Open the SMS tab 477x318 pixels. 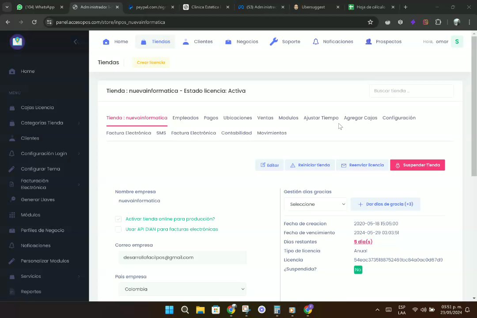coord(161,133)
